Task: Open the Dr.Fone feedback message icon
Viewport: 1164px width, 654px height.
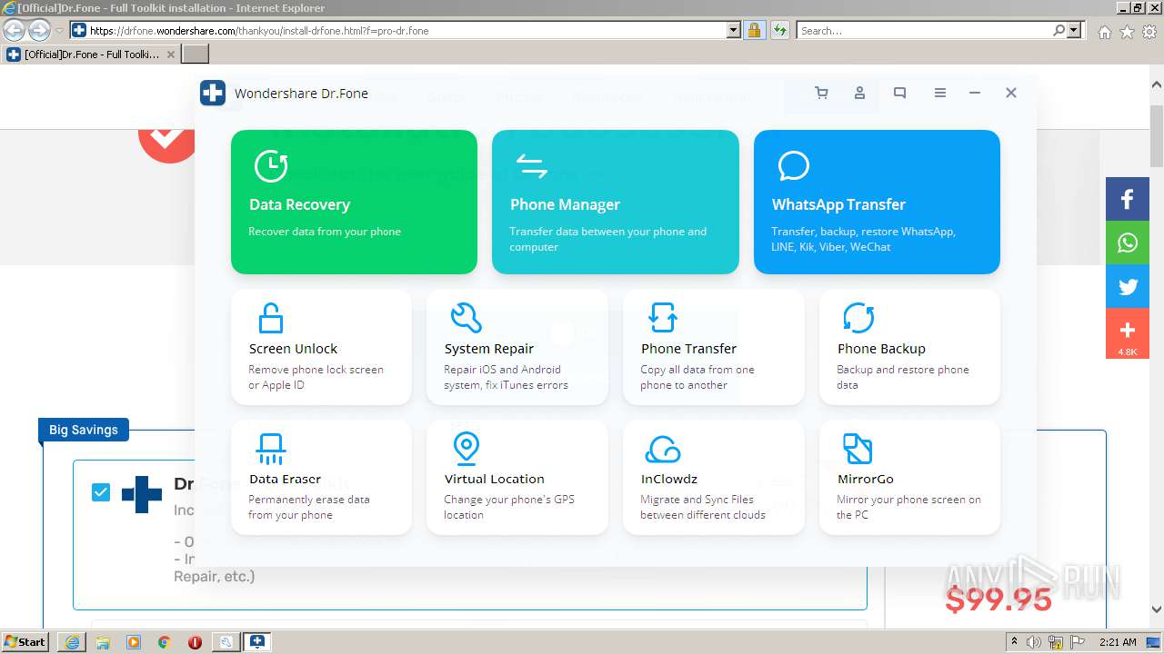Action: coord(899,93)
